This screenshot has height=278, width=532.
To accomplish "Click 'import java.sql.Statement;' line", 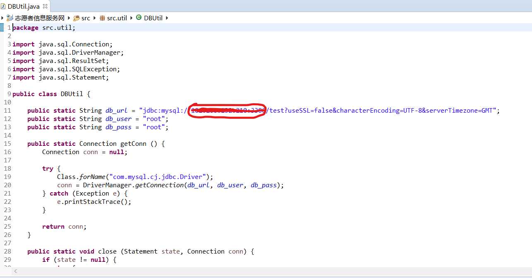I will pos(61,77).
